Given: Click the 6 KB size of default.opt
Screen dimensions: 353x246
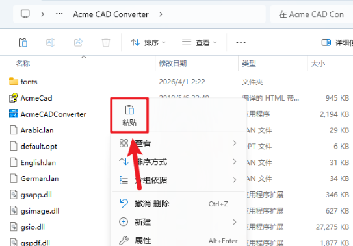Looking at the screenshot, I should click(x=341, y=147).
